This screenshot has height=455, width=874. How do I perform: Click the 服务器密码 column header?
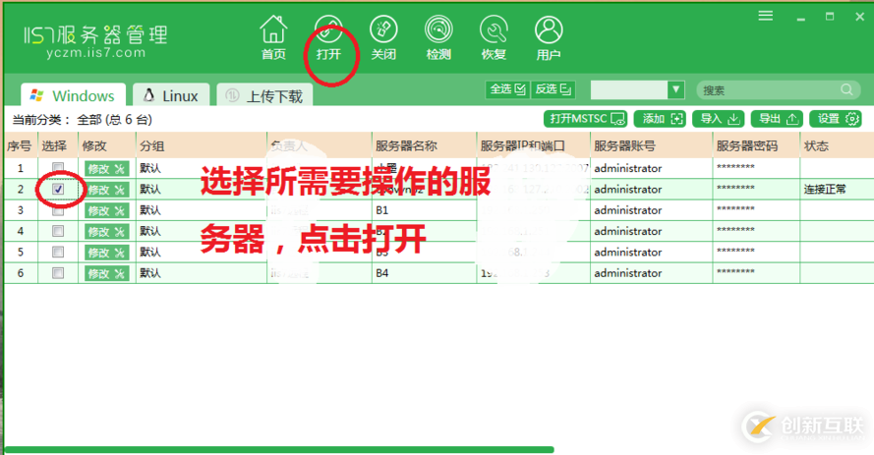tap(756, 145)
